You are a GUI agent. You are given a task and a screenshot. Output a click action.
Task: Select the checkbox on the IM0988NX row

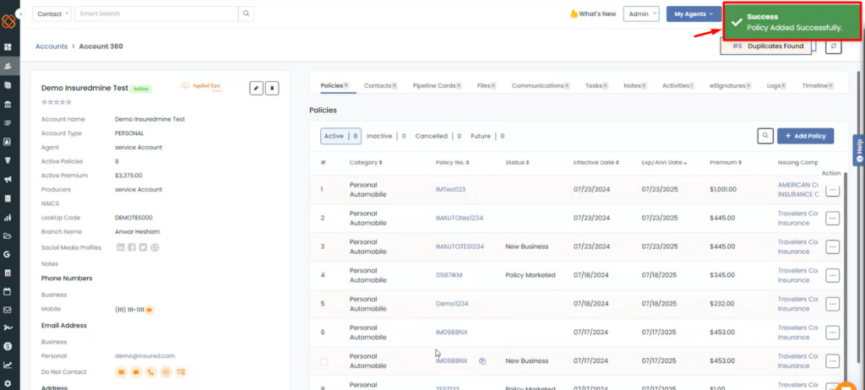pyautogui.click(x=324, y=362)
